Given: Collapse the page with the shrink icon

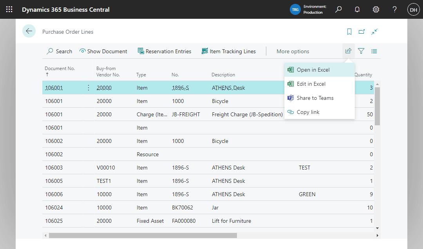Looking at the screenshot, I should pyautogui.click(x=374, y=32).
